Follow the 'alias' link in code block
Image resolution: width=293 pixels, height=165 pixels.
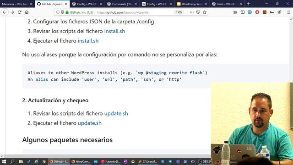(42, 79)
